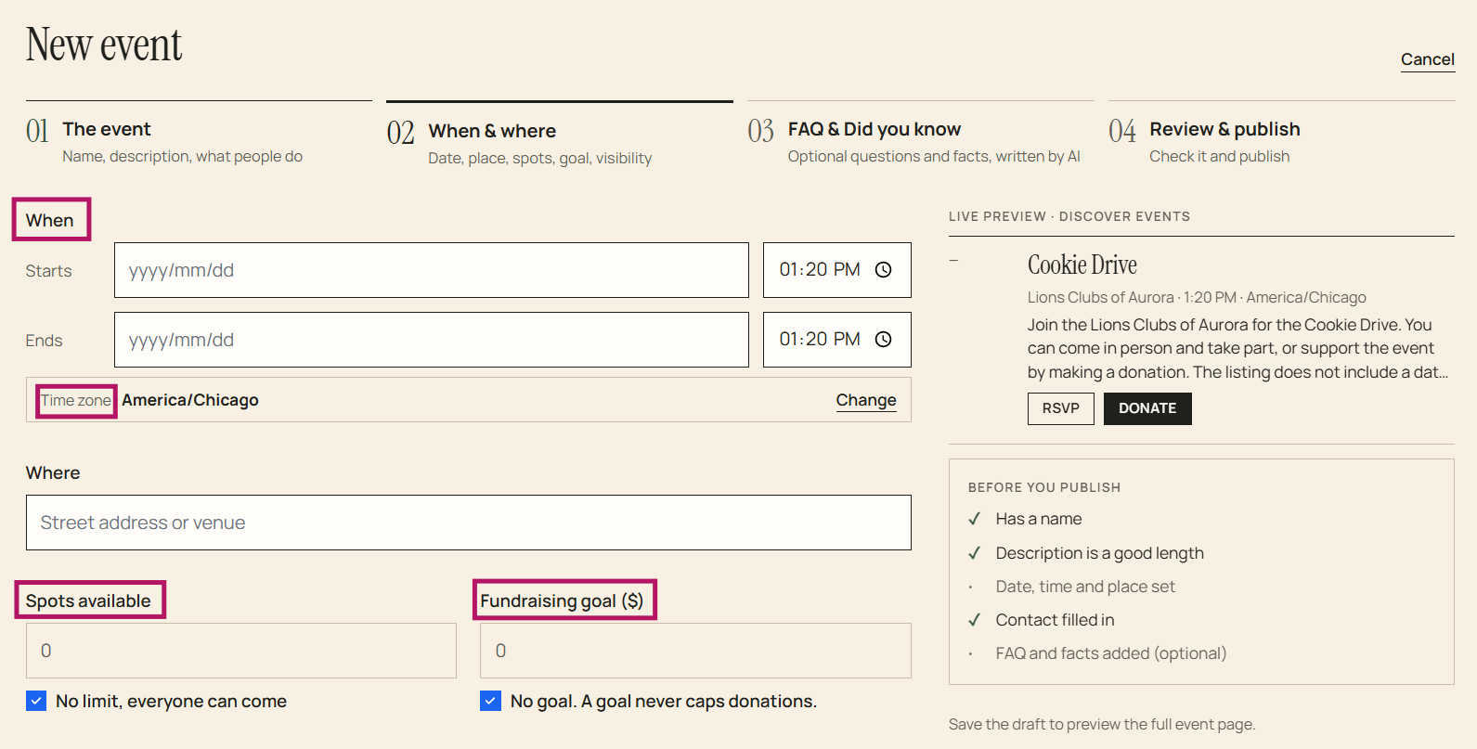Click the DONATE button in live preview

(x=1147, y=408)
